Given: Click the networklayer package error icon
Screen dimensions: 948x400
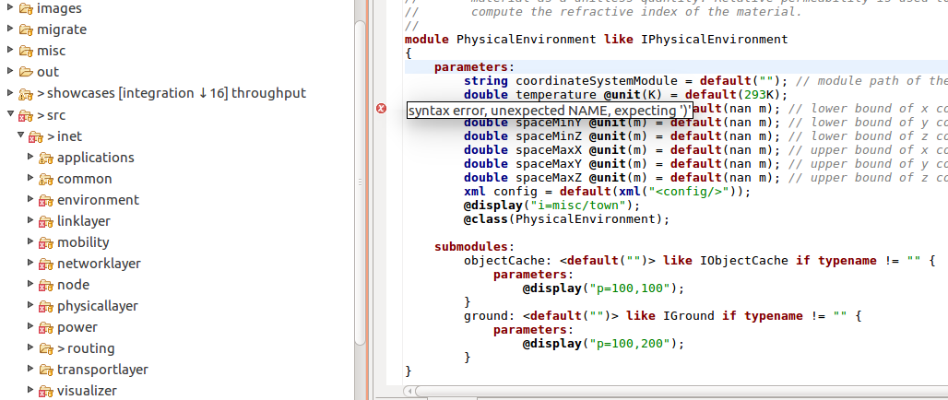Looking at the screenshot, I should [x=46, y=264].
